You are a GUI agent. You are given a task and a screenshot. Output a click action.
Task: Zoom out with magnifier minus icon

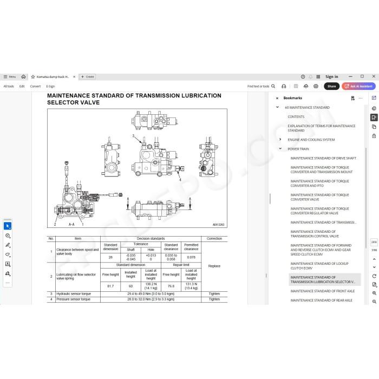pos(374,302)
